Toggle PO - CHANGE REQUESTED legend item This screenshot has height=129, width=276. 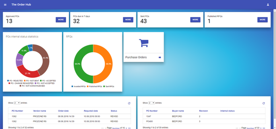[x=21, y=83]
